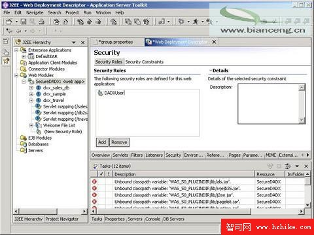Click the dxx_sales_db servlet icon

coord(39,88)
